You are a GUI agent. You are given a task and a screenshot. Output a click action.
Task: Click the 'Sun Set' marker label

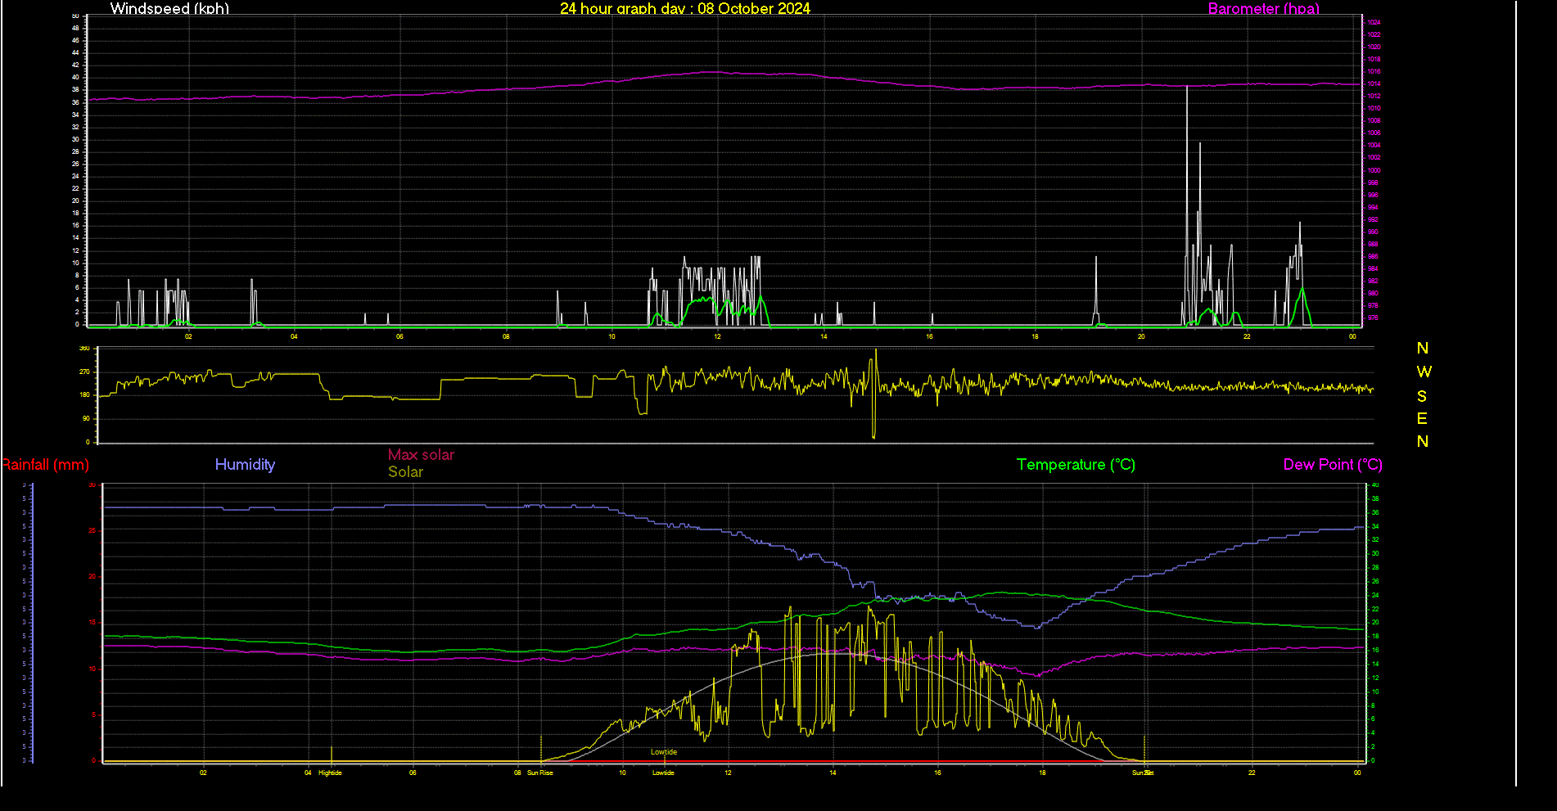click(1143, 773)
